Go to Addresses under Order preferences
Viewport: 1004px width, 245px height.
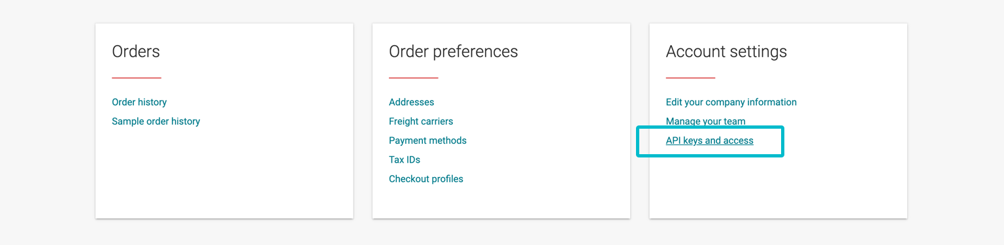[411, 102]
